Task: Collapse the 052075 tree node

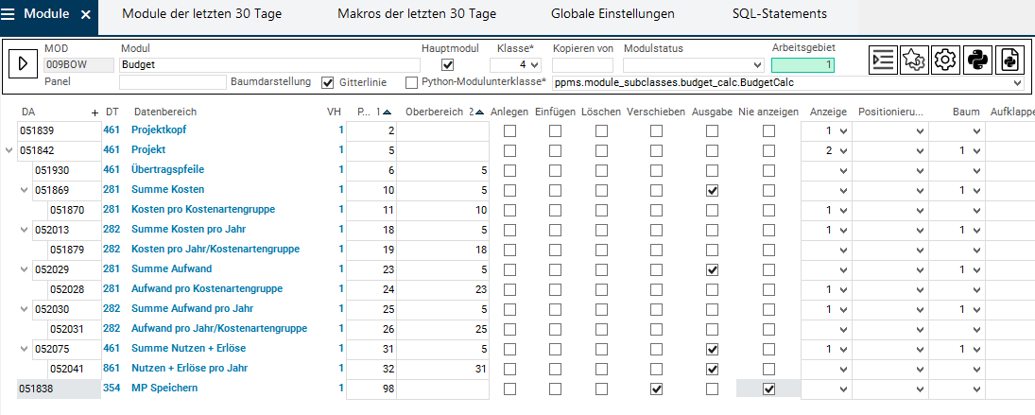Action: (x=25, y=349)
